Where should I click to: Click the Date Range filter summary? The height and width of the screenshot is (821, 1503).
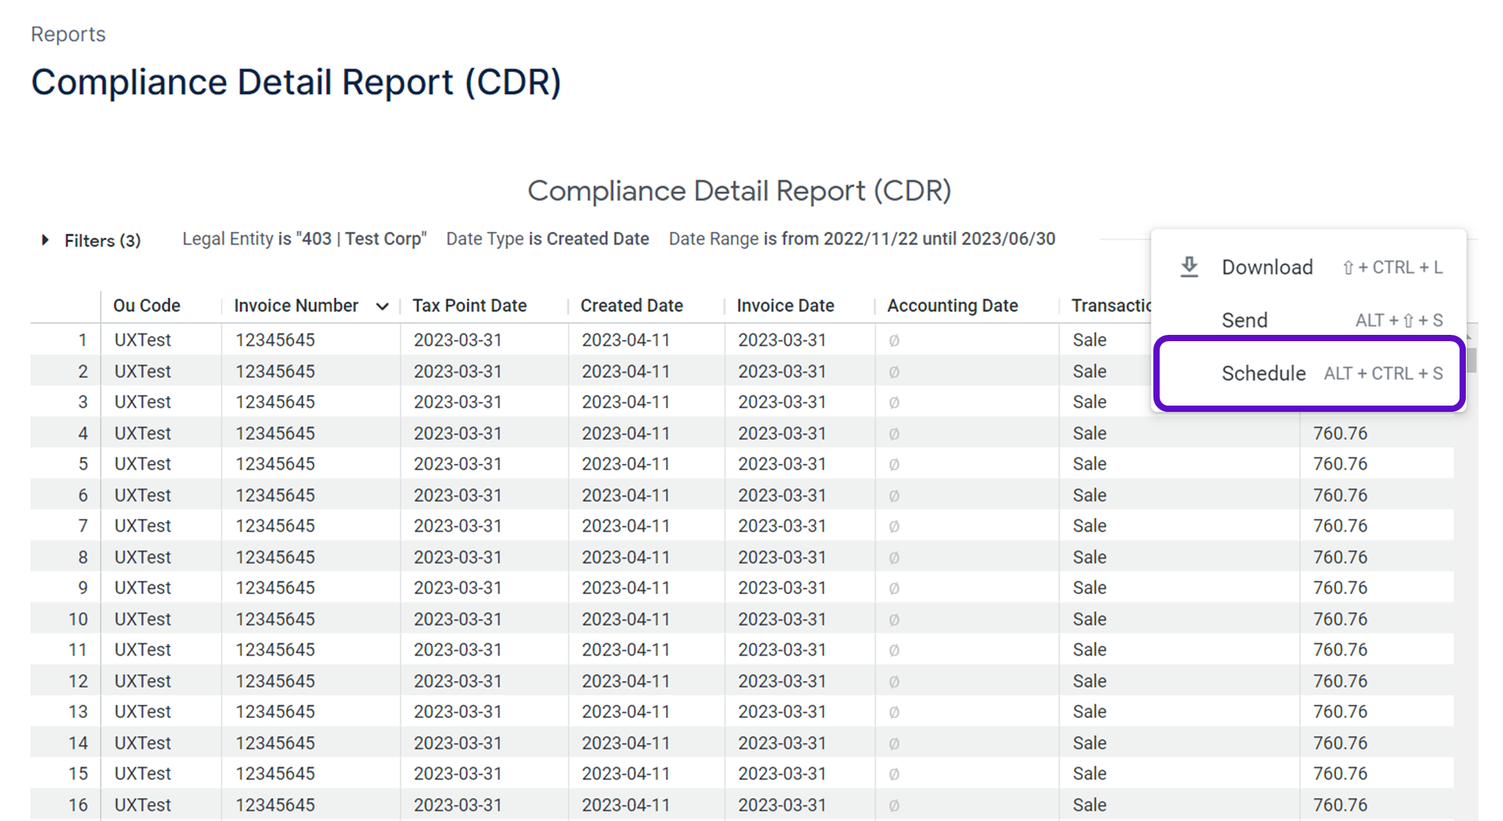click(x=861, y=239)
